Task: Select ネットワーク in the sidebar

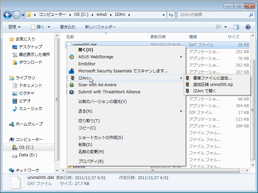Action: [24, 170]
